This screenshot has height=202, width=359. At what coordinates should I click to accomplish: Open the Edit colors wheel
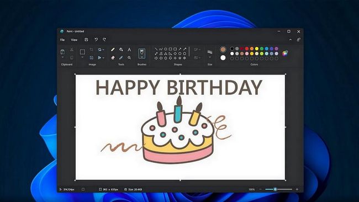coord(285,54)
